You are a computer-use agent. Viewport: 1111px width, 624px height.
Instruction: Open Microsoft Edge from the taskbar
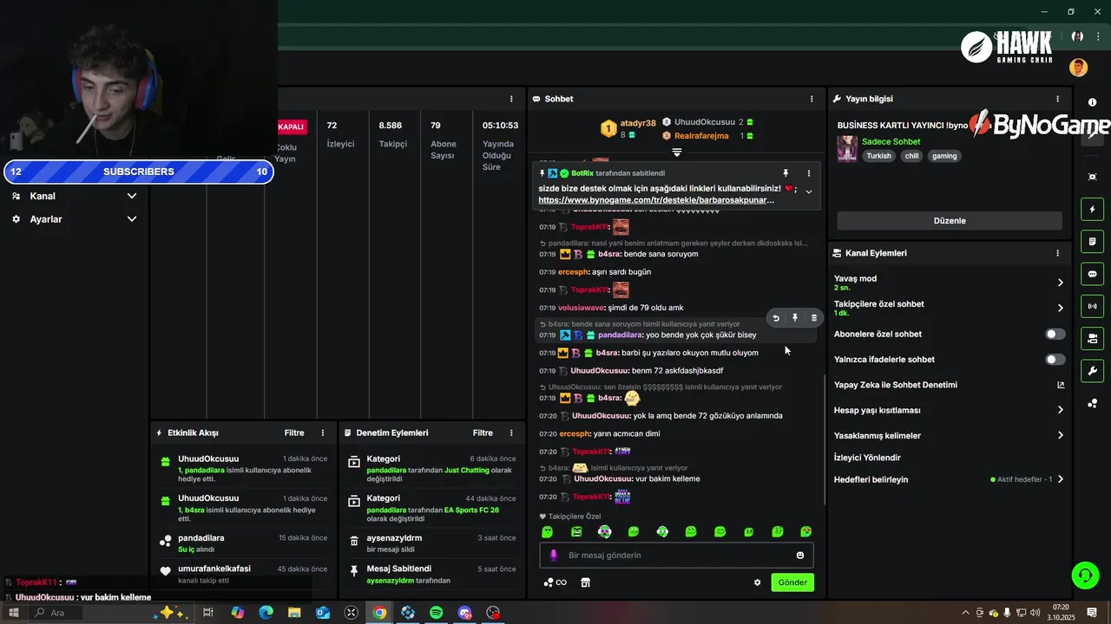266,613
